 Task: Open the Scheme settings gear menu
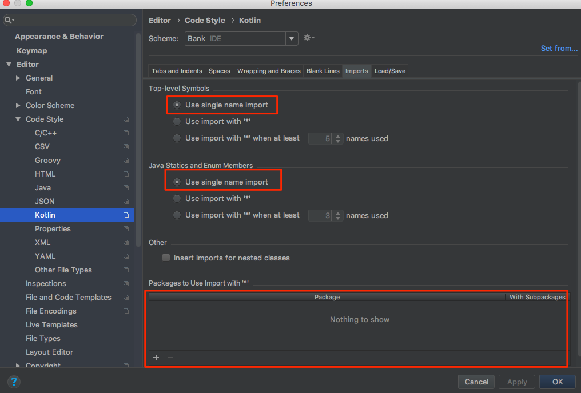(x=308, y=38)
